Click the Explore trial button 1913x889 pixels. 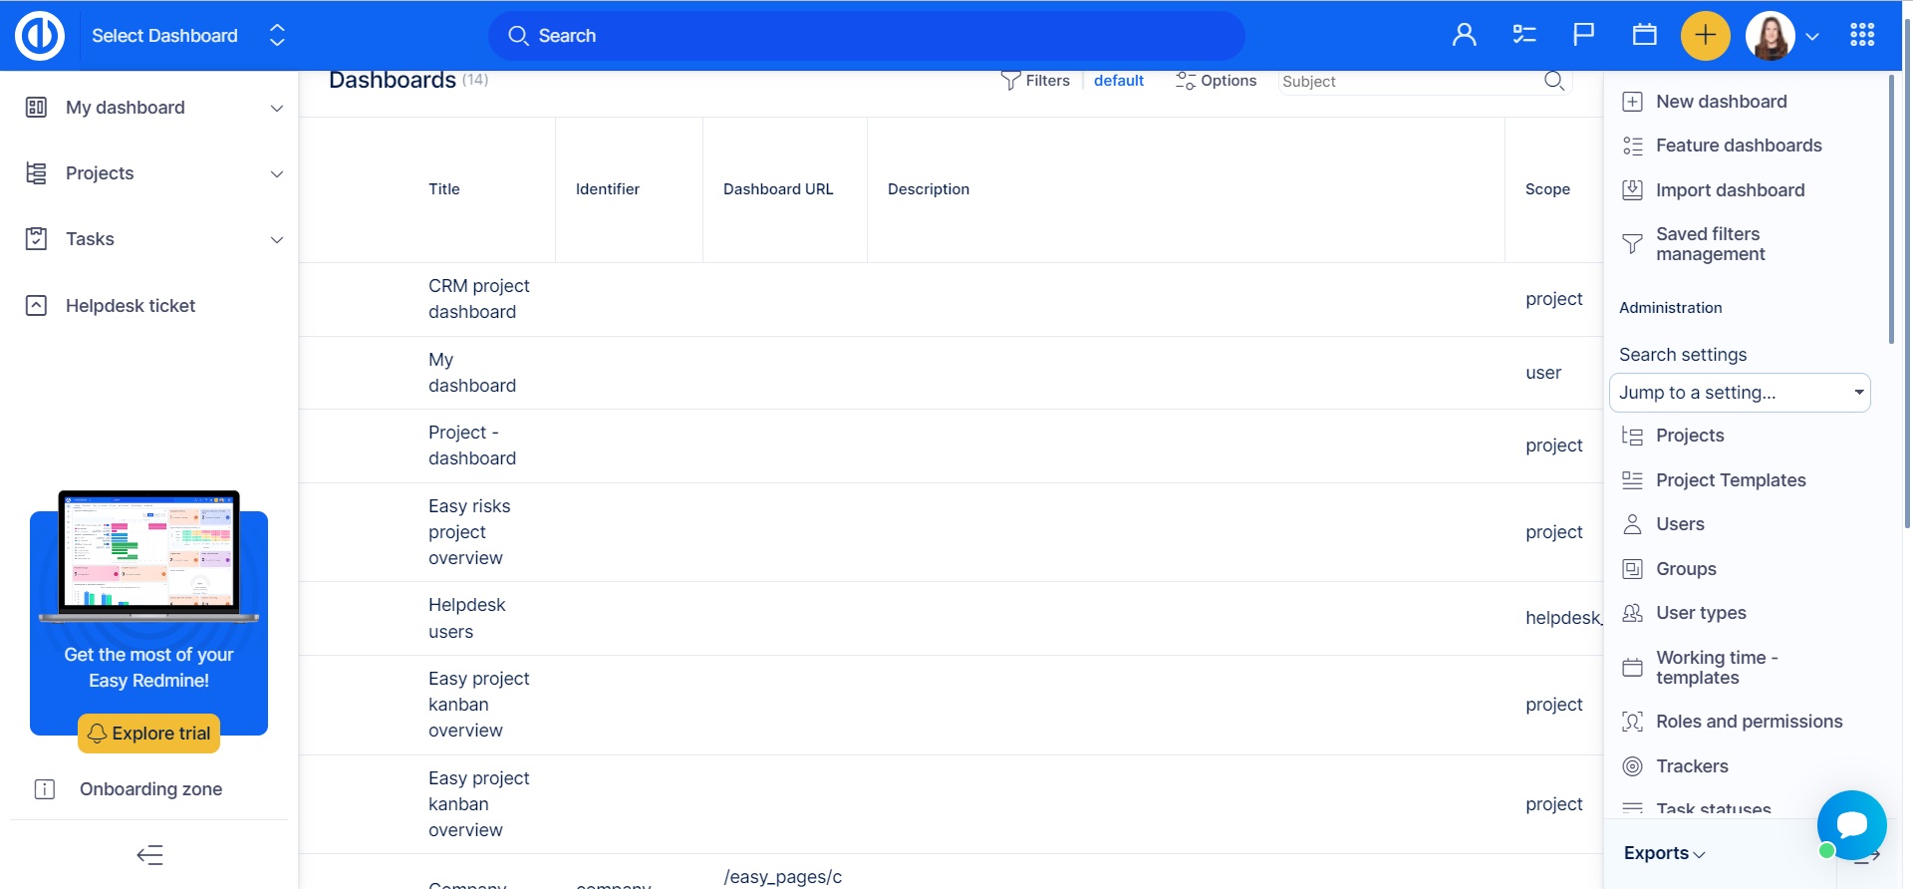coord(149,734)
